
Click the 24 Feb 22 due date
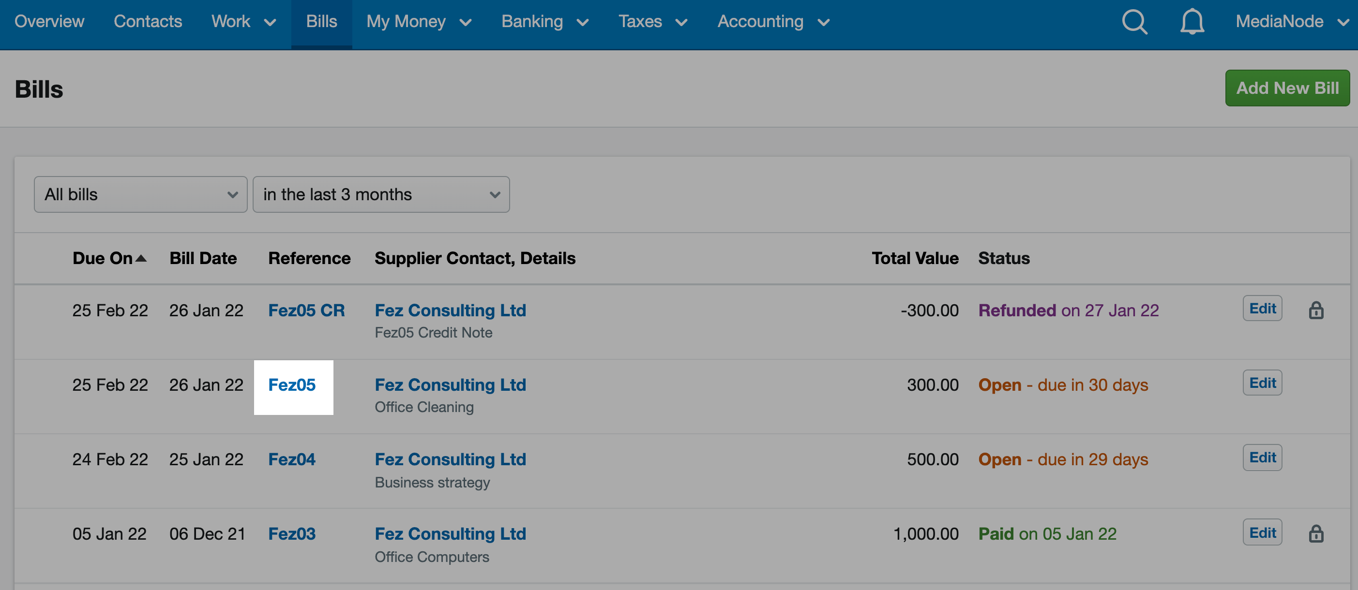point(110,459)
